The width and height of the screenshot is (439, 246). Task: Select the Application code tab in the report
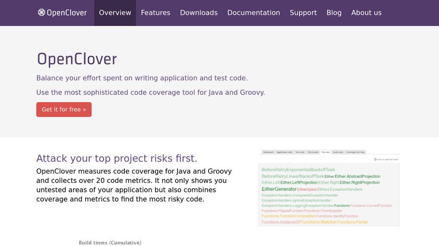click(x=284, y=152)
